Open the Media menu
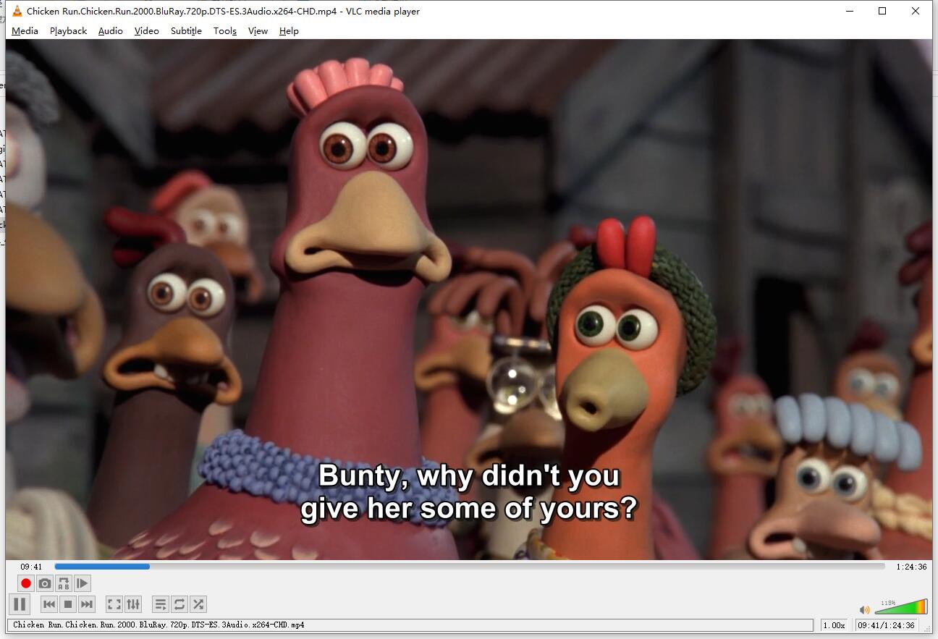This screenshot has height=639, width=938. [25, 30]
